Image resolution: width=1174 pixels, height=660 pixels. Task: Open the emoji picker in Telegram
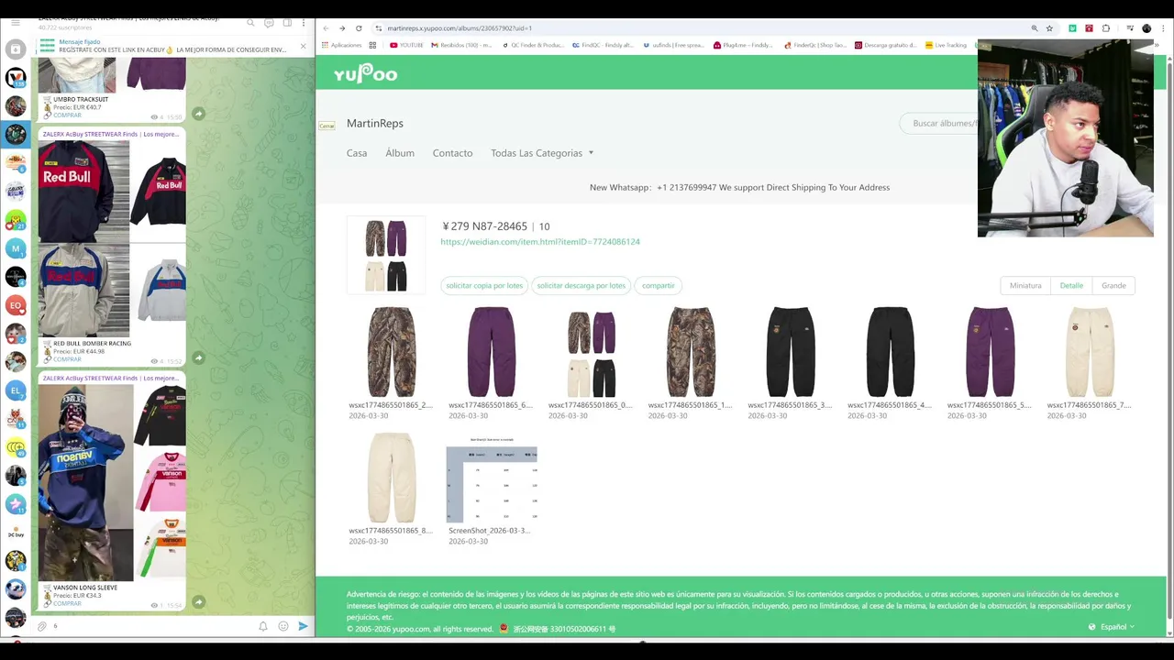(x=283, y=626)
